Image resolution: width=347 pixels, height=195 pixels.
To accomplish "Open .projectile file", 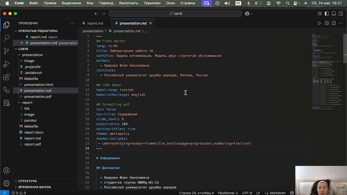I will coord(33,67).
